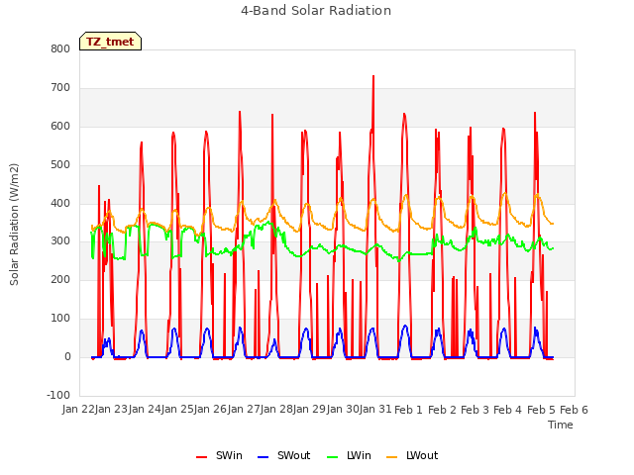Click the 700 y-axis tick label
The image size is (634, 475).
click(x=60, y=88)
